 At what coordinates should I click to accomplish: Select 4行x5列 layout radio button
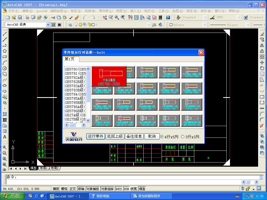(x=162, y=136)
